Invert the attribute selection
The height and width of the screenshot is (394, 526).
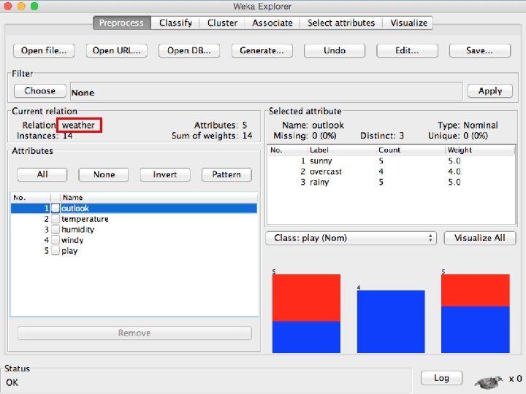[x=165, y=174]
